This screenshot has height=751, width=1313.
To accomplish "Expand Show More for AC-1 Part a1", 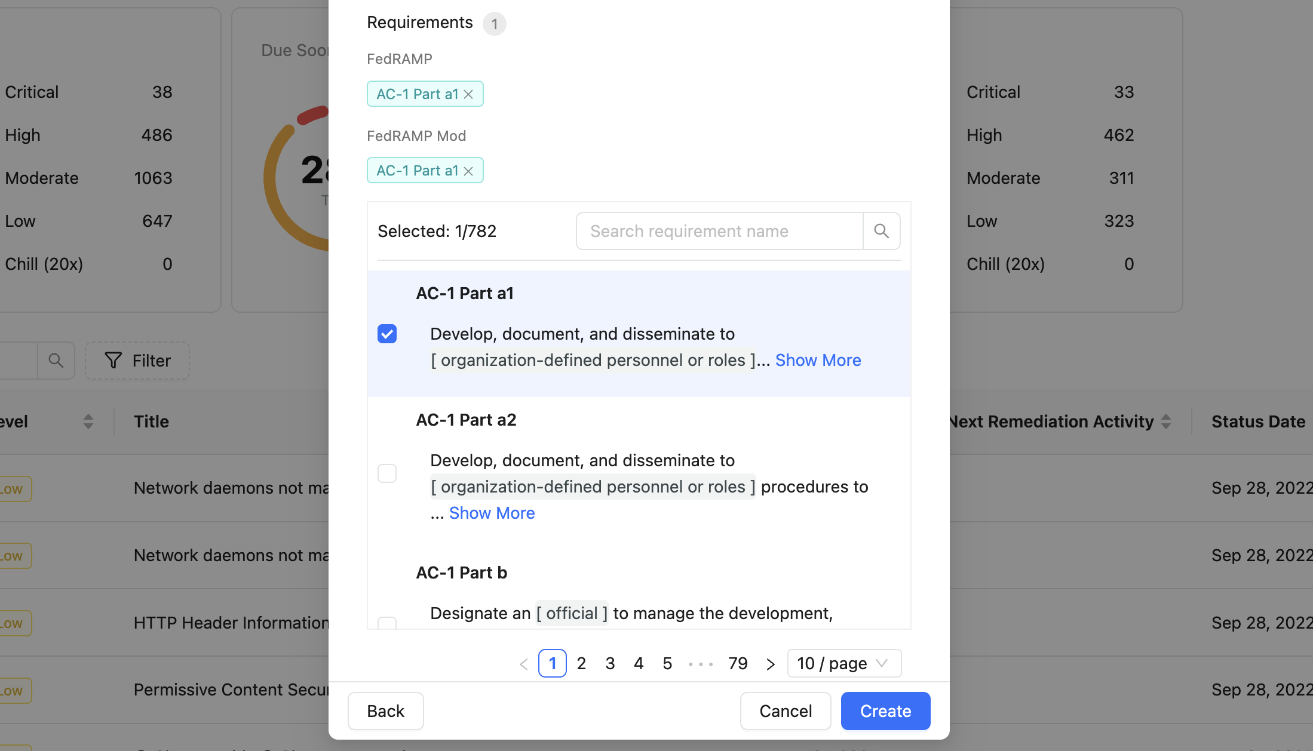I will (818, 360).
